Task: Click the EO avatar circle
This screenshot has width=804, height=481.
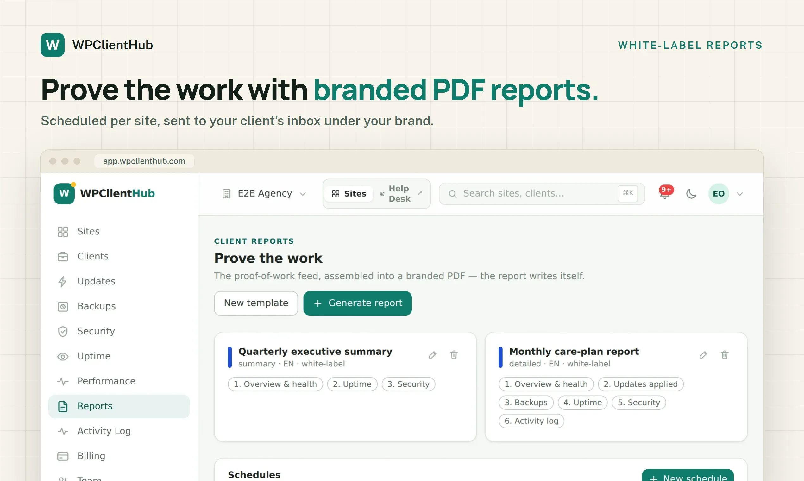Action: (719, 194)
